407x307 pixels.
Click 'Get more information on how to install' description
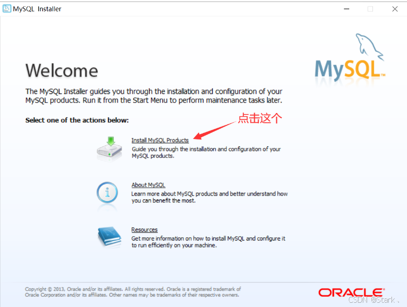pyautogui.click(x=208, y=242)
